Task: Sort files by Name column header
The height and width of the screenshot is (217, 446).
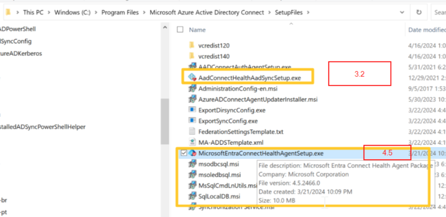Action: 197,30
